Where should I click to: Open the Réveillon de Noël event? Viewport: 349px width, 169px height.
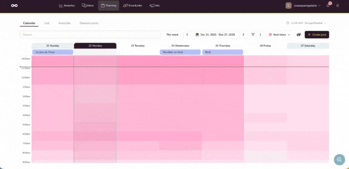point(180,52)
